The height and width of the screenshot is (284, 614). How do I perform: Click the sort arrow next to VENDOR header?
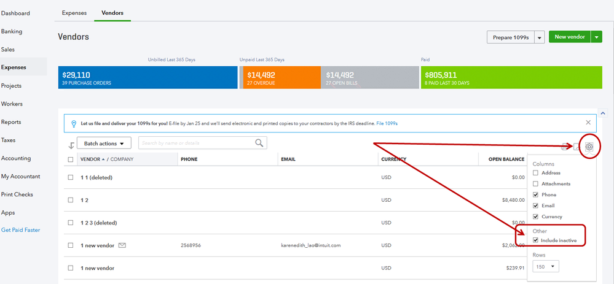103,159
